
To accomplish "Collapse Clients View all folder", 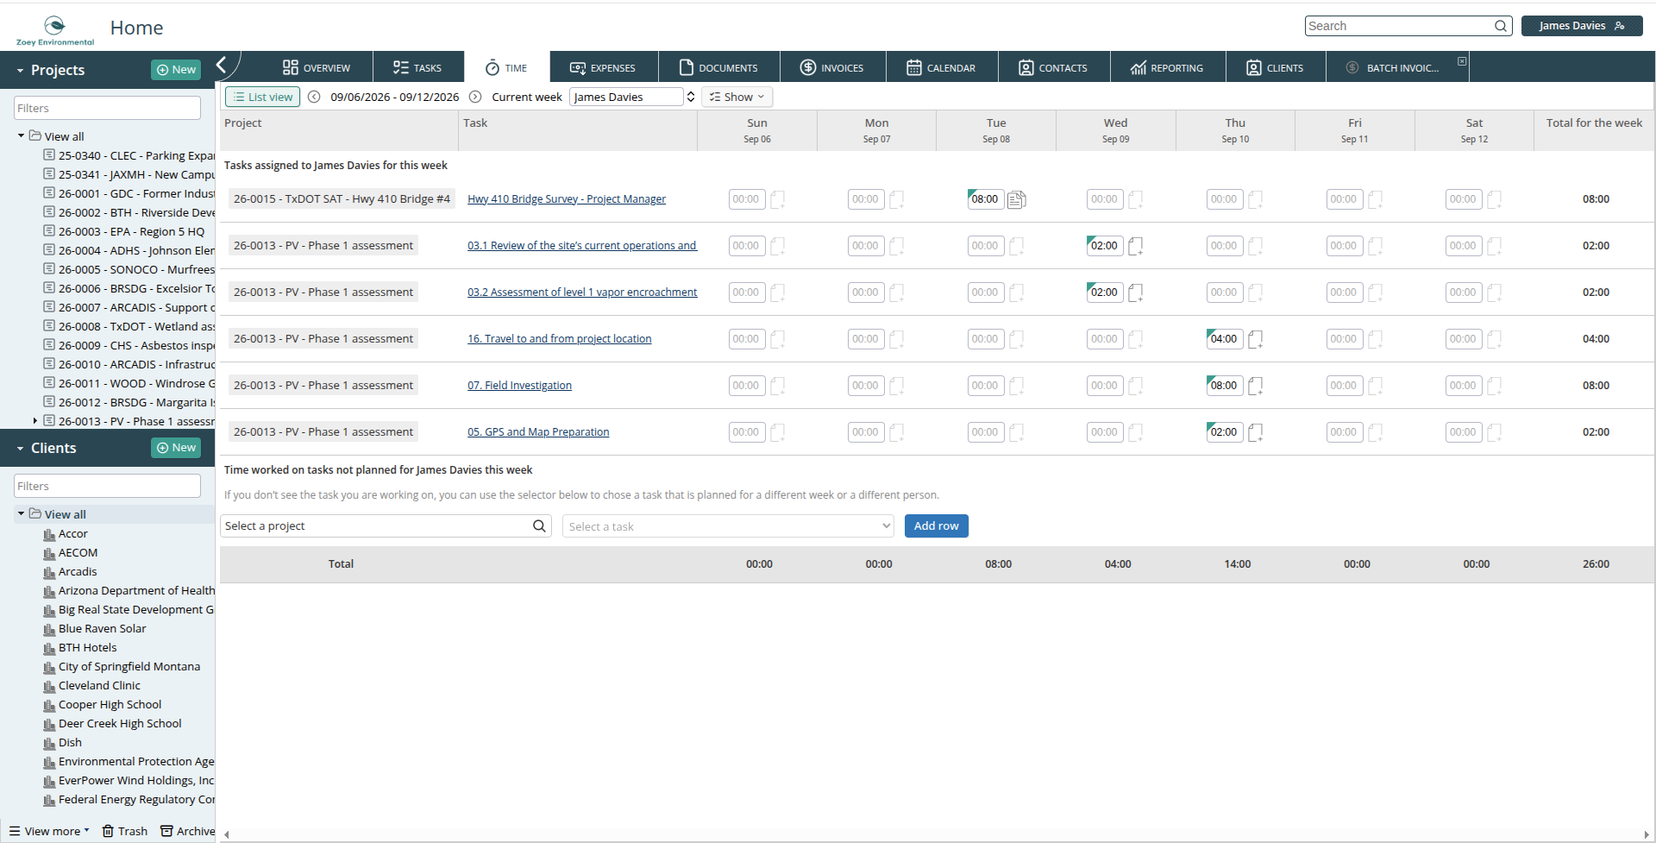I will coord(21,513).
